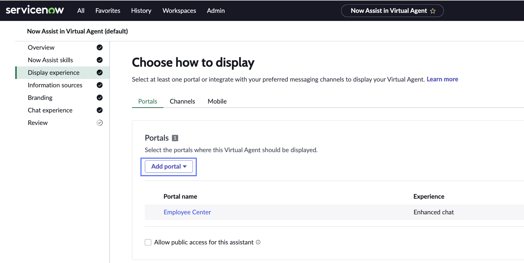
Task: Switch to the Channels tab
Action: [182, 101]
